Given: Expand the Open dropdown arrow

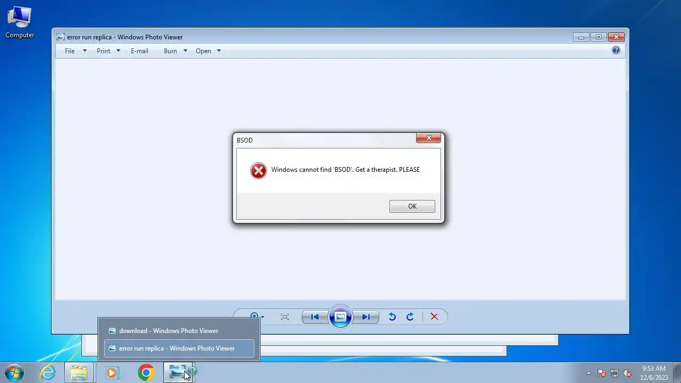Looking at the screenshot, I should [219, 51].
